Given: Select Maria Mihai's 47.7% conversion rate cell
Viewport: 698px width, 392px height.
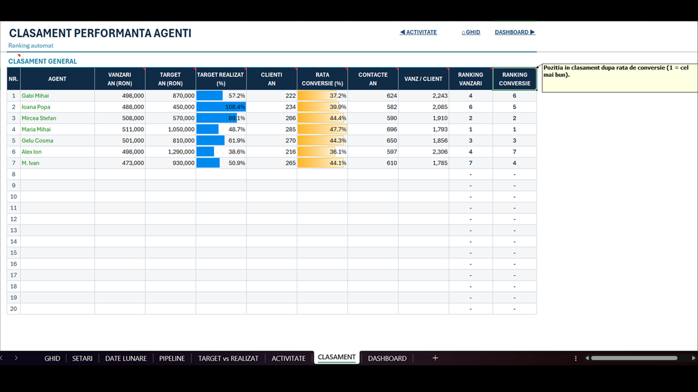Looking at the screenshot, I should click(322, 130).
